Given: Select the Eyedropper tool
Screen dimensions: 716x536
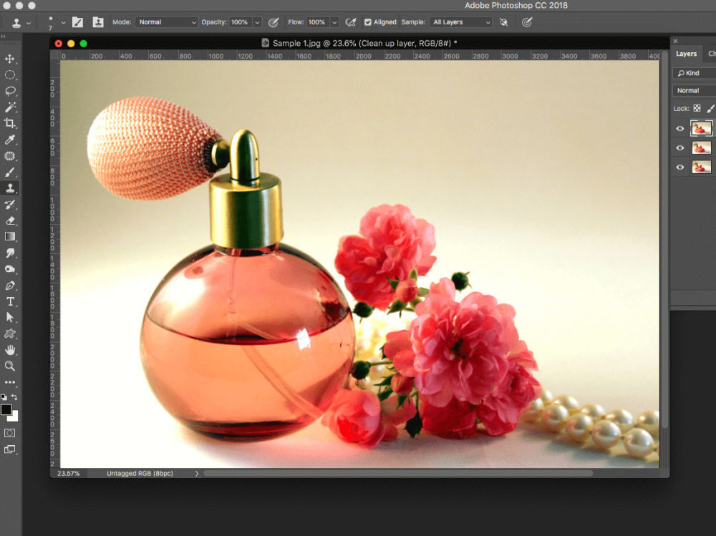Looking at the screenshot, I should point(9,140).
